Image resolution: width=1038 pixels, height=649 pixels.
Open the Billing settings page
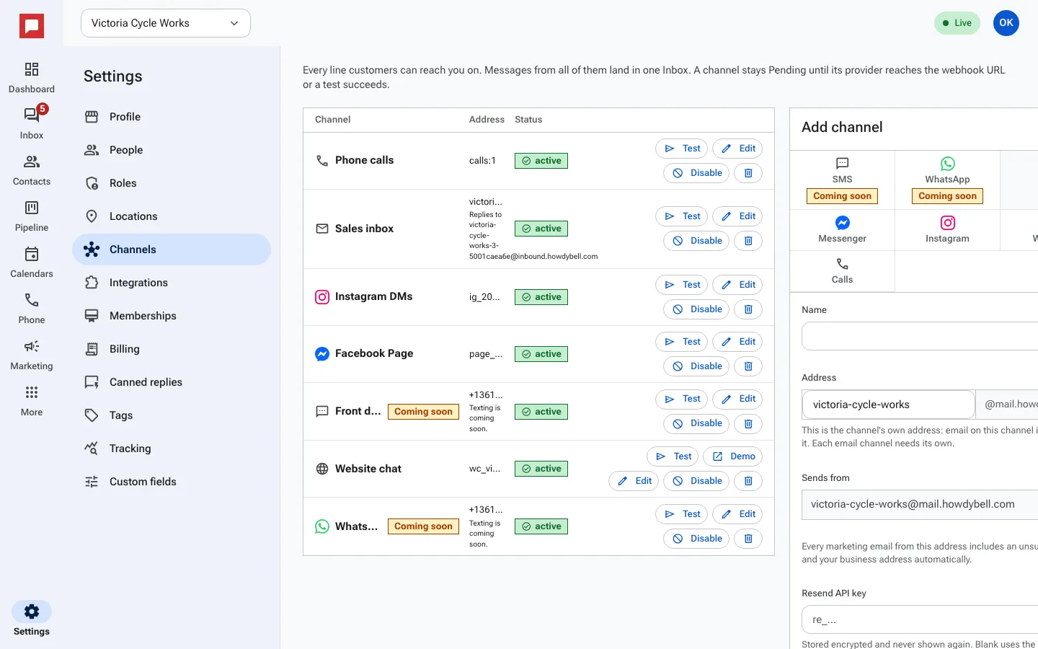click(x=172, y=349)
